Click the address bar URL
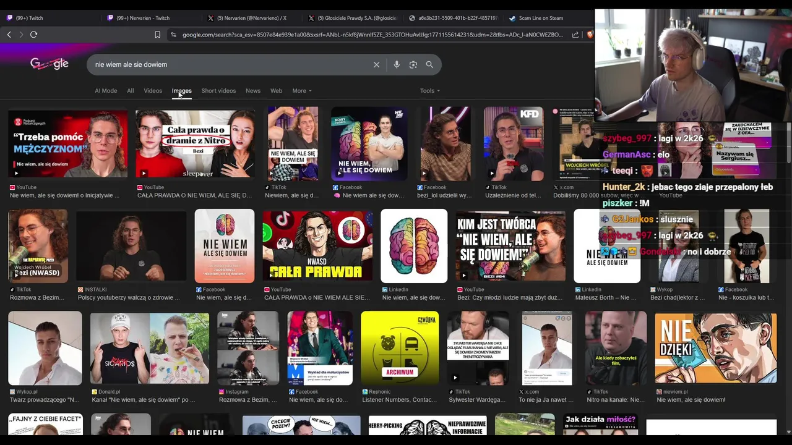792x445 pixels. tap(372, 35)
